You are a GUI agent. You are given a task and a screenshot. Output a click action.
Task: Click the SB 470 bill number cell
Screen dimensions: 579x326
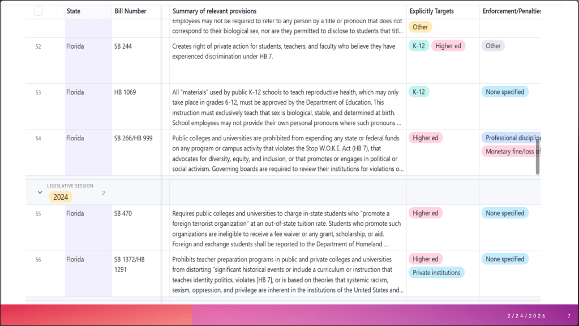[123, 213]
